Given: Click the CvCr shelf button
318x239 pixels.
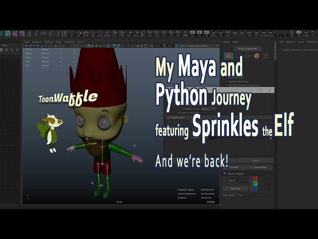Looking at the screenshot, I should (x=221, y=33).
